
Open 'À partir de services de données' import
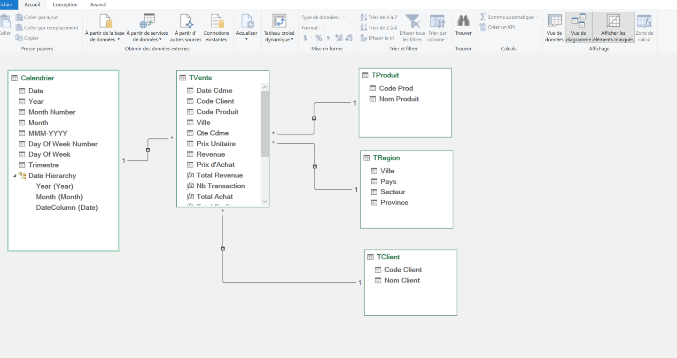coord(147,28)
